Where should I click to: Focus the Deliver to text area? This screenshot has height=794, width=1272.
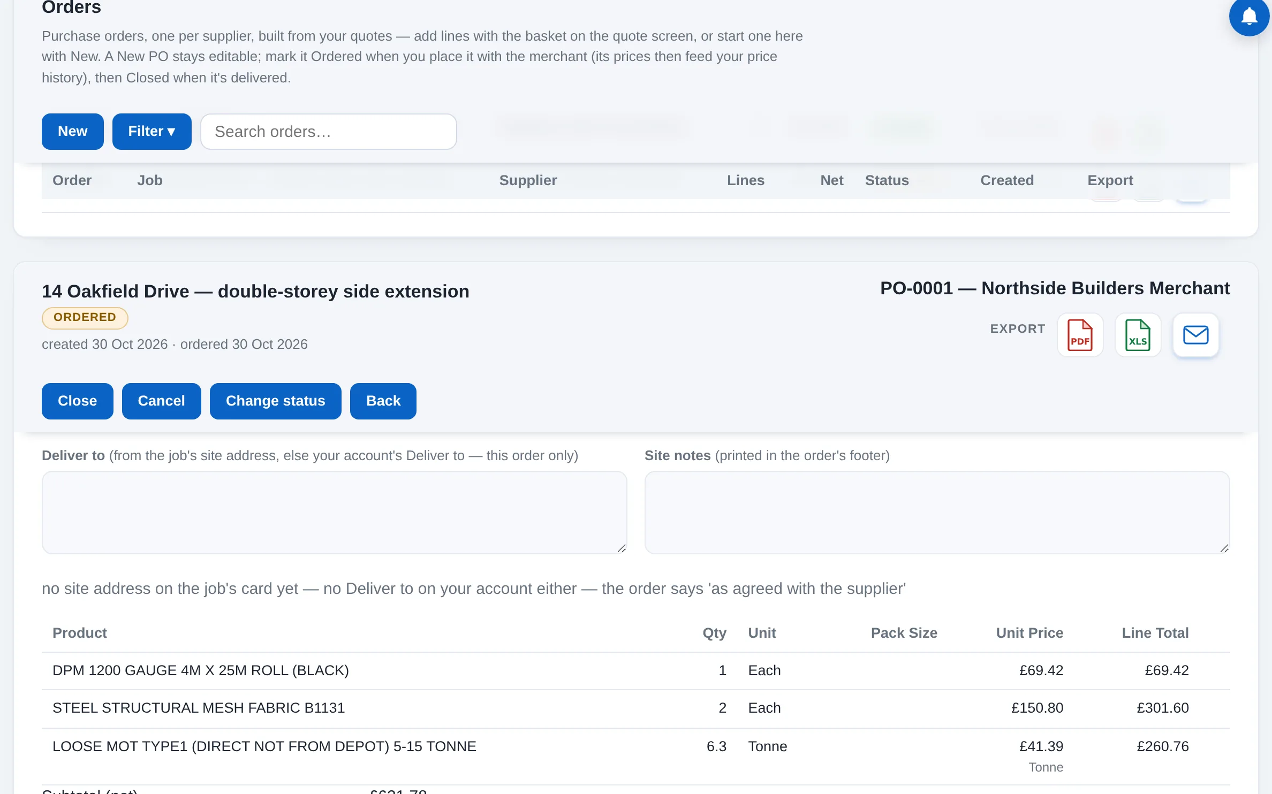pyautogui.click(x=334, y=513)
